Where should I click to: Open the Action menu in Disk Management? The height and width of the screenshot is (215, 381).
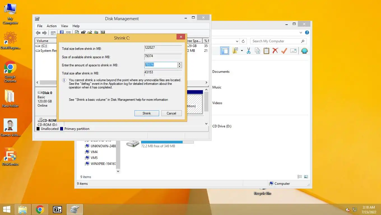click(52, 26)
